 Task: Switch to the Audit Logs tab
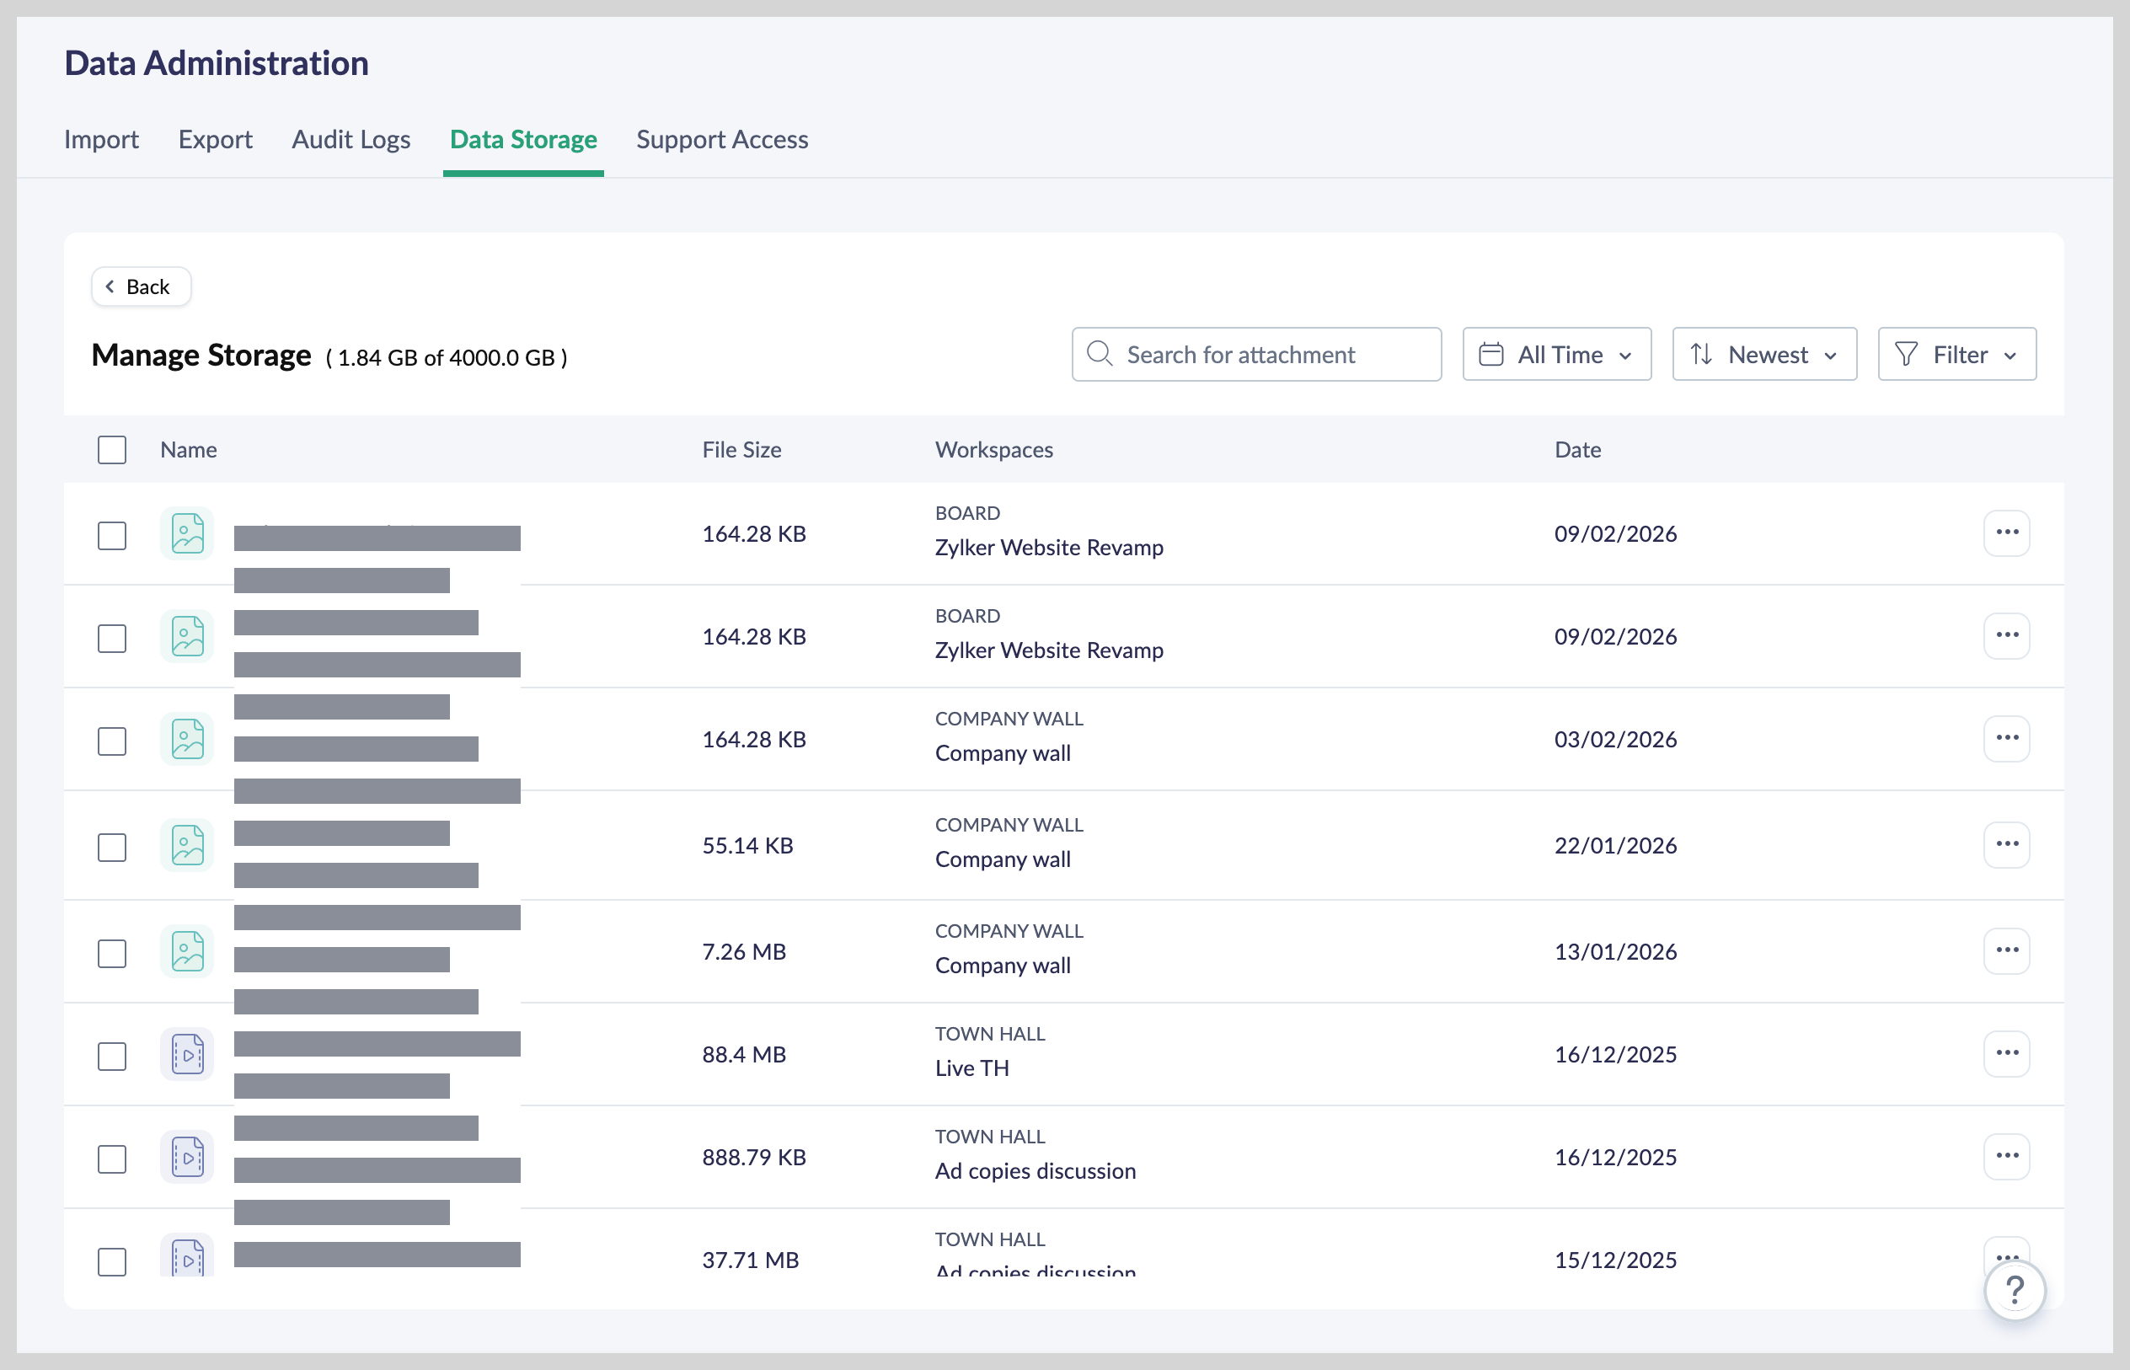[351, 140]
